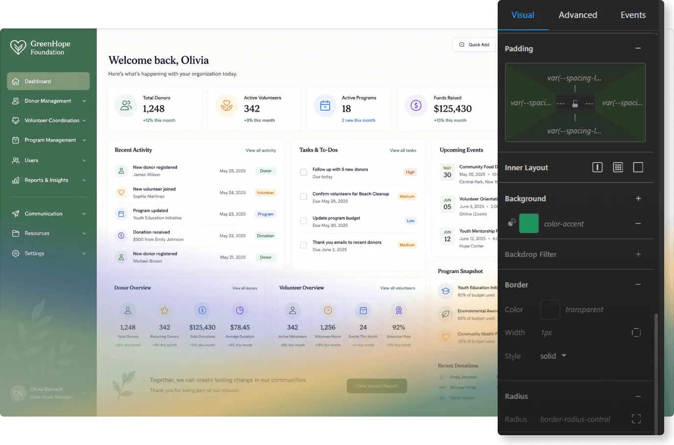Check Confirm volunteers for Beach Cleanup task
Screen dimensions: 674x445
[x=304, y=197]
